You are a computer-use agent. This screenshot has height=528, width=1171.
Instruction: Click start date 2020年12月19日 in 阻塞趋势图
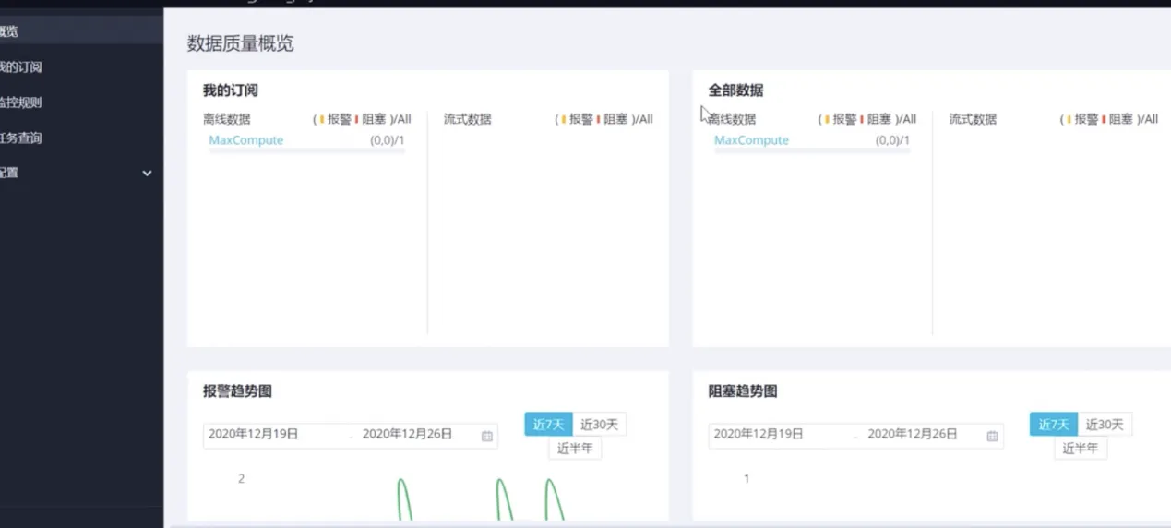pos(759,434)
